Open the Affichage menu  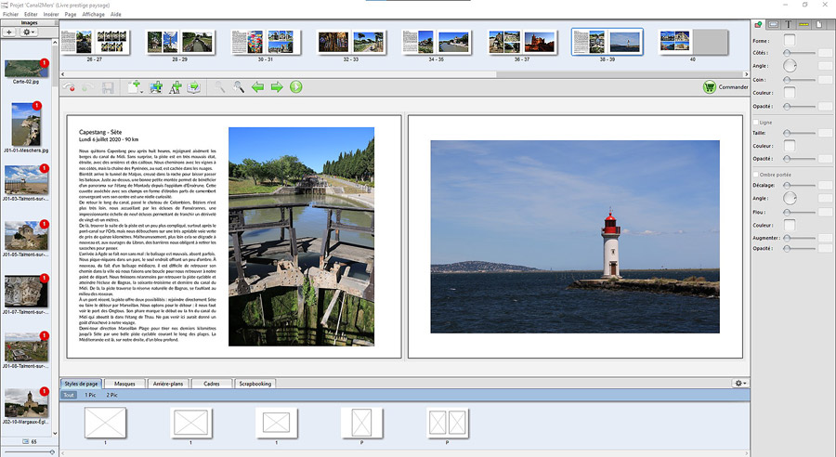tap(93, 15)
